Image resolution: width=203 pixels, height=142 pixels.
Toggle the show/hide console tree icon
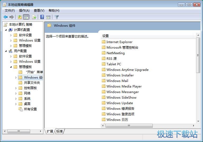26,17
